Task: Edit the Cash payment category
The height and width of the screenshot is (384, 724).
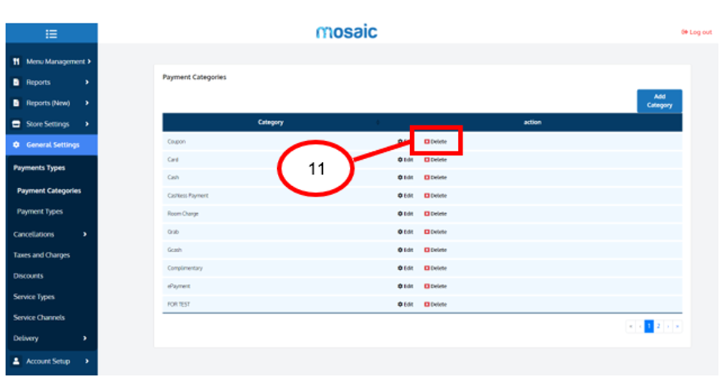Action: click(406, 178)
